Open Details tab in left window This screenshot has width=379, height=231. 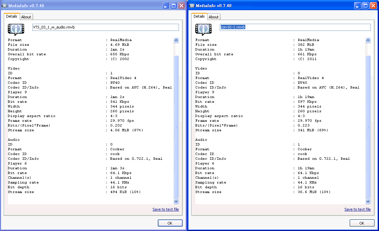coord(12,16)
